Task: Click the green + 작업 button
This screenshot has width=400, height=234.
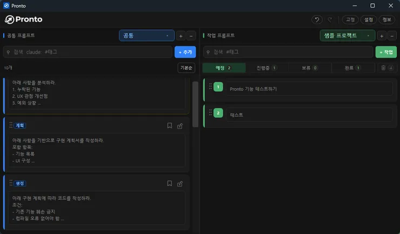Action: point(386,52)
